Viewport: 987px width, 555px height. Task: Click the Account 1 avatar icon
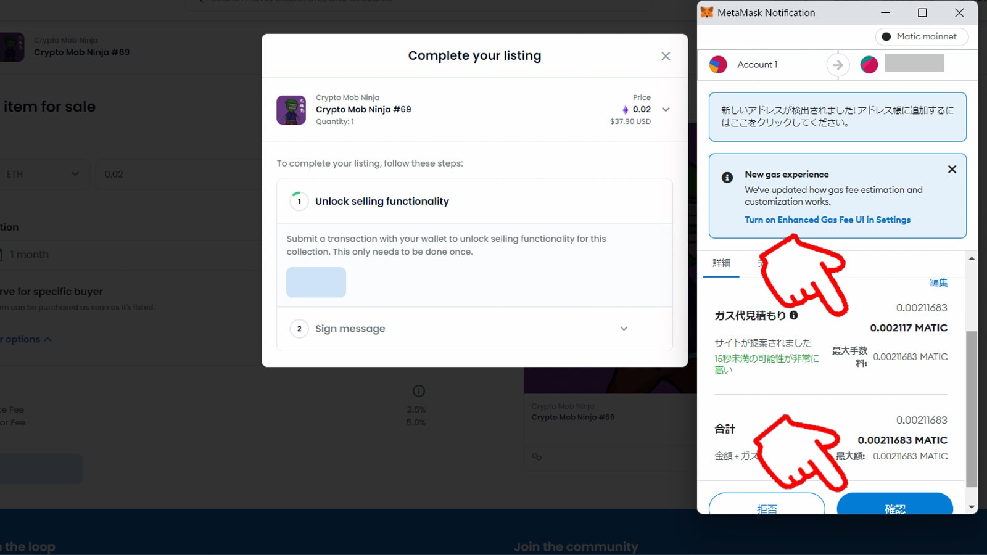tap(718, 65)
